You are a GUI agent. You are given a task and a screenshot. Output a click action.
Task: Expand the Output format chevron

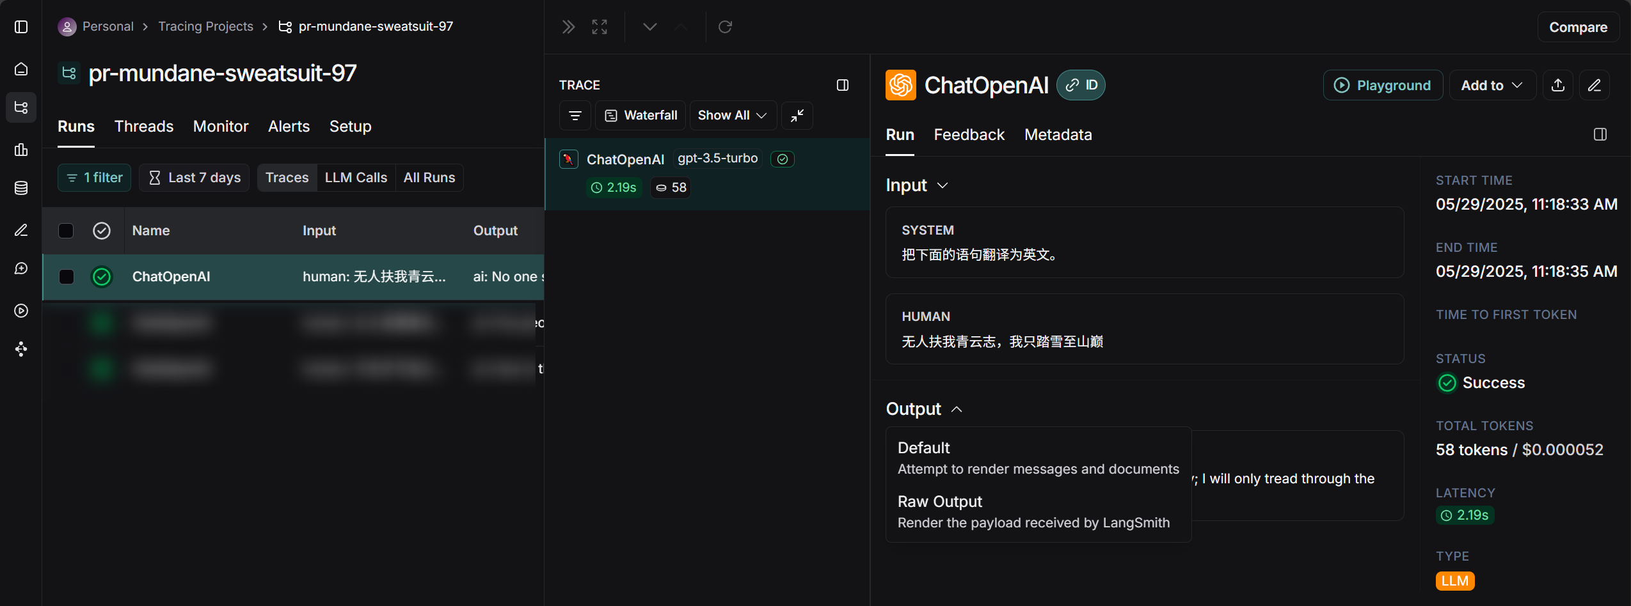[x=957, y=409]
